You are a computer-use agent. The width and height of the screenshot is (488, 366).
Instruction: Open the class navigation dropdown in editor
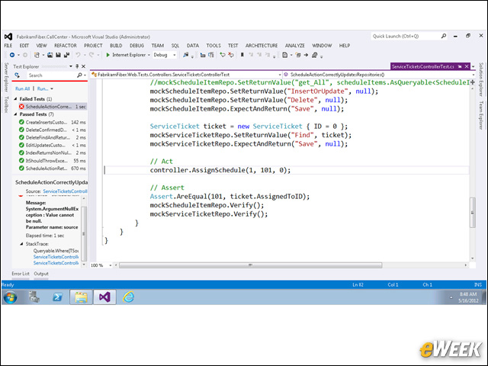click(280, 75)
